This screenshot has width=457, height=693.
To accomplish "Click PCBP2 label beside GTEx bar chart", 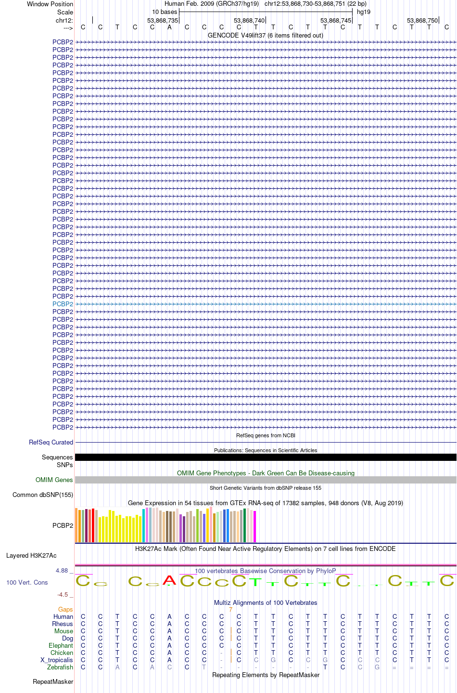I will (x=63, y=525).
